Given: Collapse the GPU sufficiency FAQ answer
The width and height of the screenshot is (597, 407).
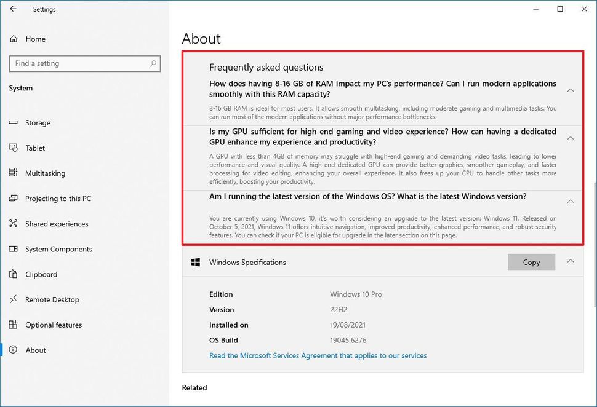Looking at the screenshot, I should (570, 138).
